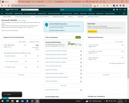Close the FEEDBACK tag with its X
This screenshot has height=103, width=129.
[x=7, y=98]
